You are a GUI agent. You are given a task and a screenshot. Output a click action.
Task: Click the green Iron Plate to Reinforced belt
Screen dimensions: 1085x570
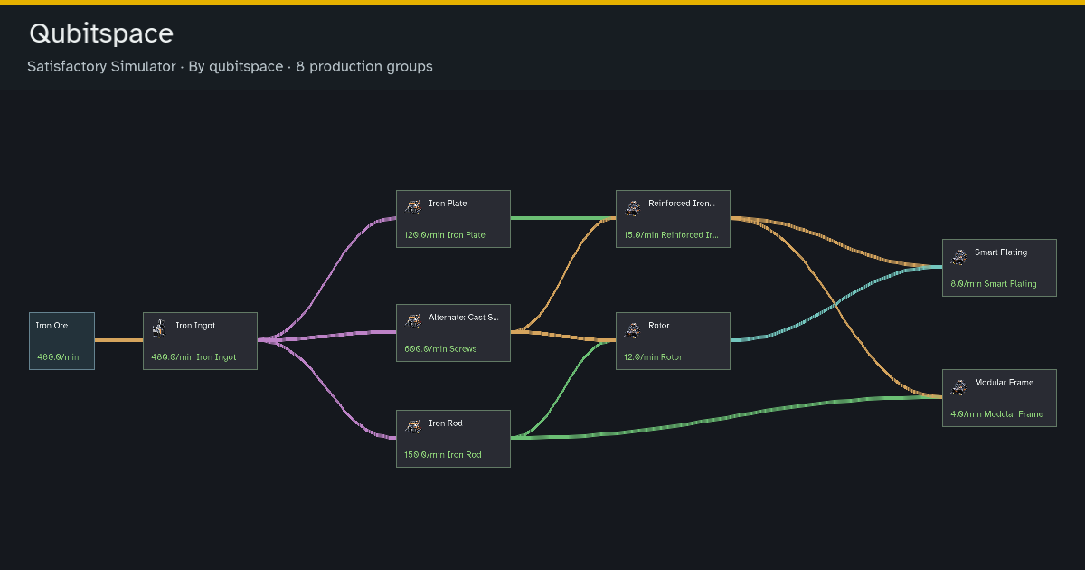click(x=562, y=218)
